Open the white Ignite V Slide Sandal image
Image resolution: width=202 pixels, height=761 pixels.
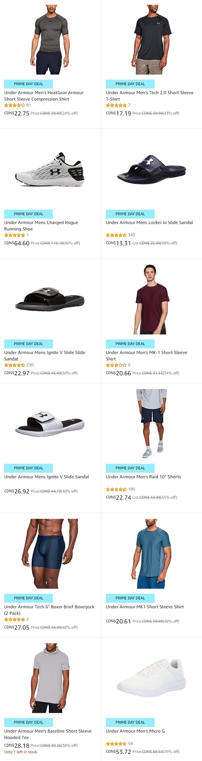(x=50, y=424)
